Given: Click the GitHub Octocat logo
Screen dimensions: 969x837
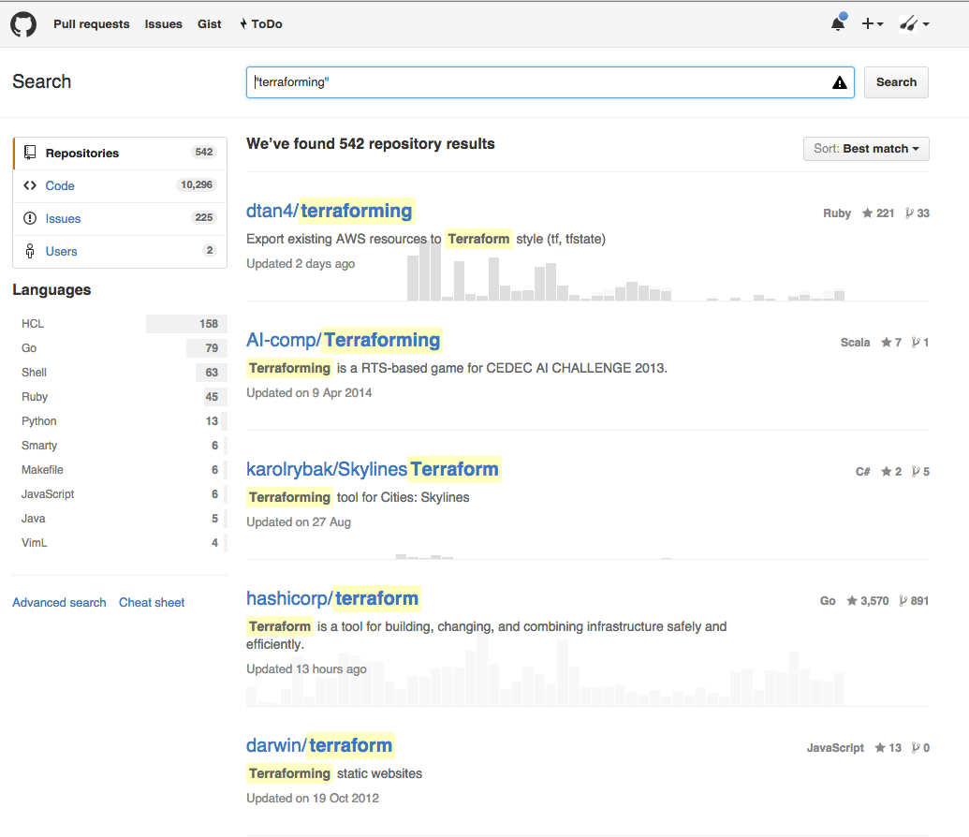Looking at the screenshot, I should pos(23,24).
